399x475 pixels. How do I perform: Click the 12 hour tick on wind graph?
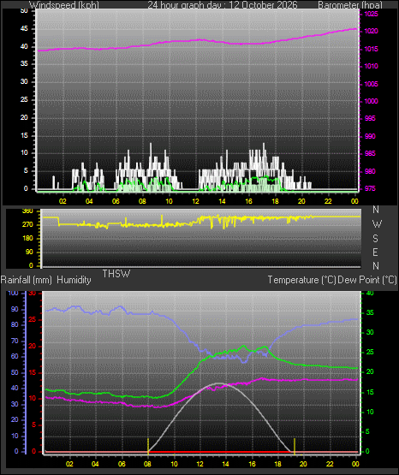click(195, 201)
